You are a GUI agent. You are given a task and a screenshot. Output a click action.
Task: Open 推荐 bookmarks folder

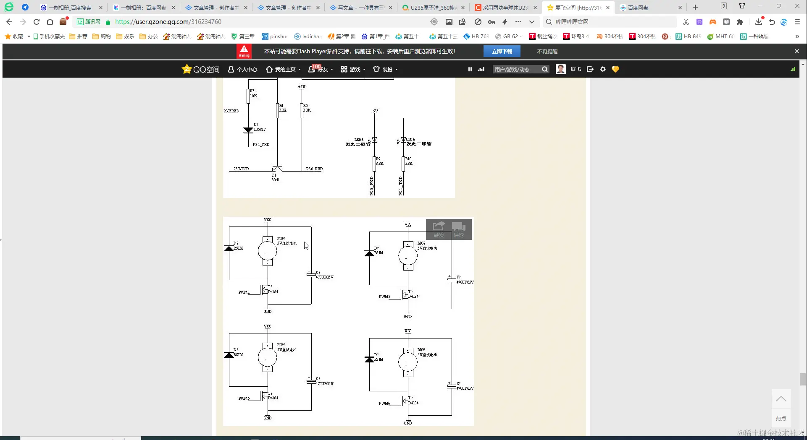pos(78,36)
